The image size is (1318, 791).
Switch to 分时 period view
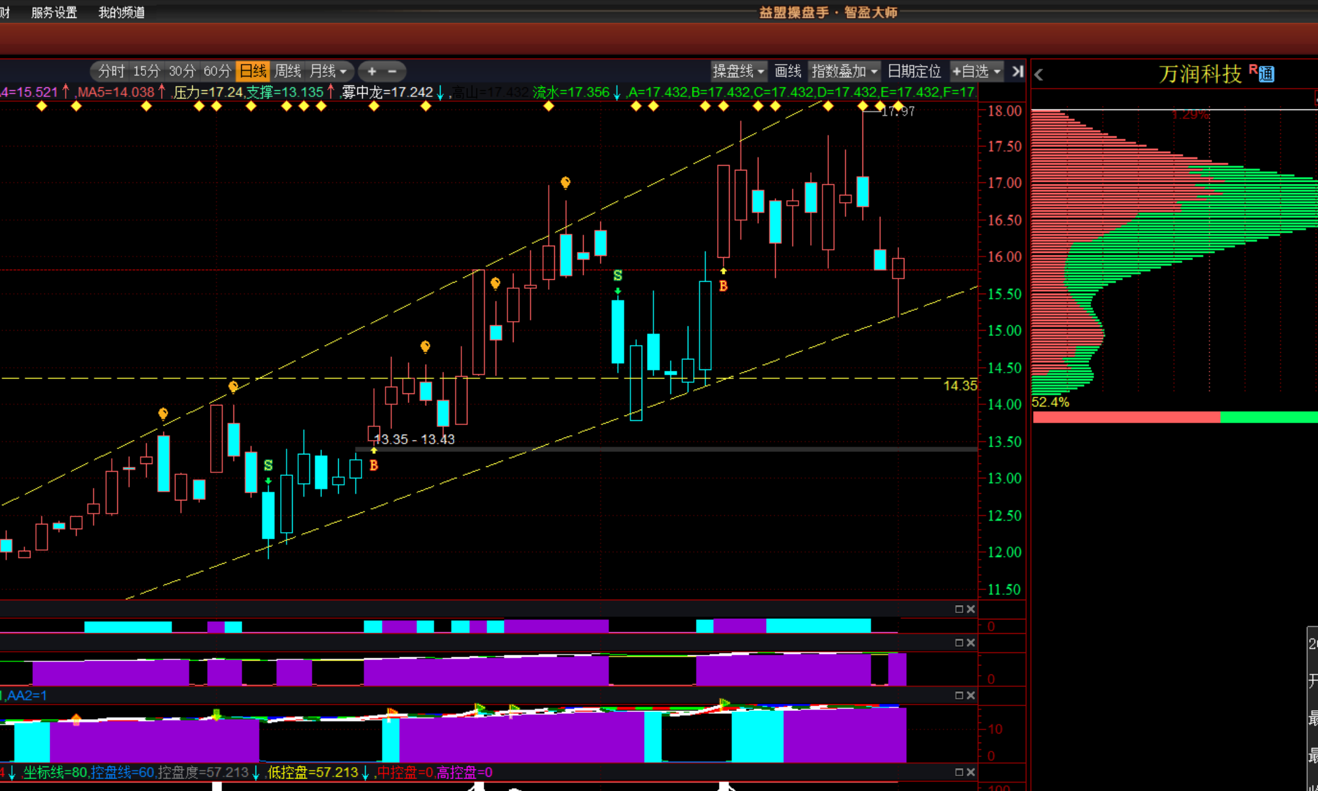pyautogui.click(x=111, y=72)
